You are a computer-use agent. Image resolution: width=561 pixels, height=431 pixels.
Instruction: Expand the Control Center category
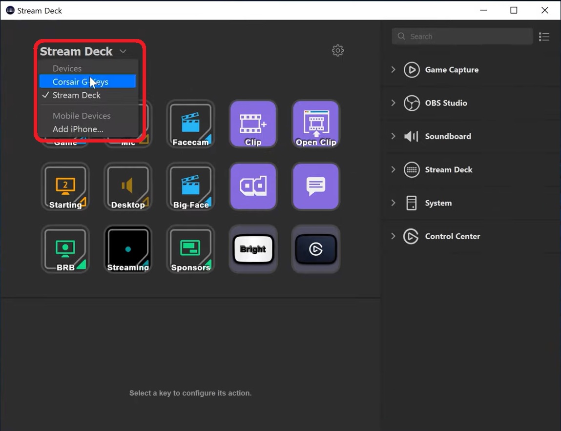[394, 236]
